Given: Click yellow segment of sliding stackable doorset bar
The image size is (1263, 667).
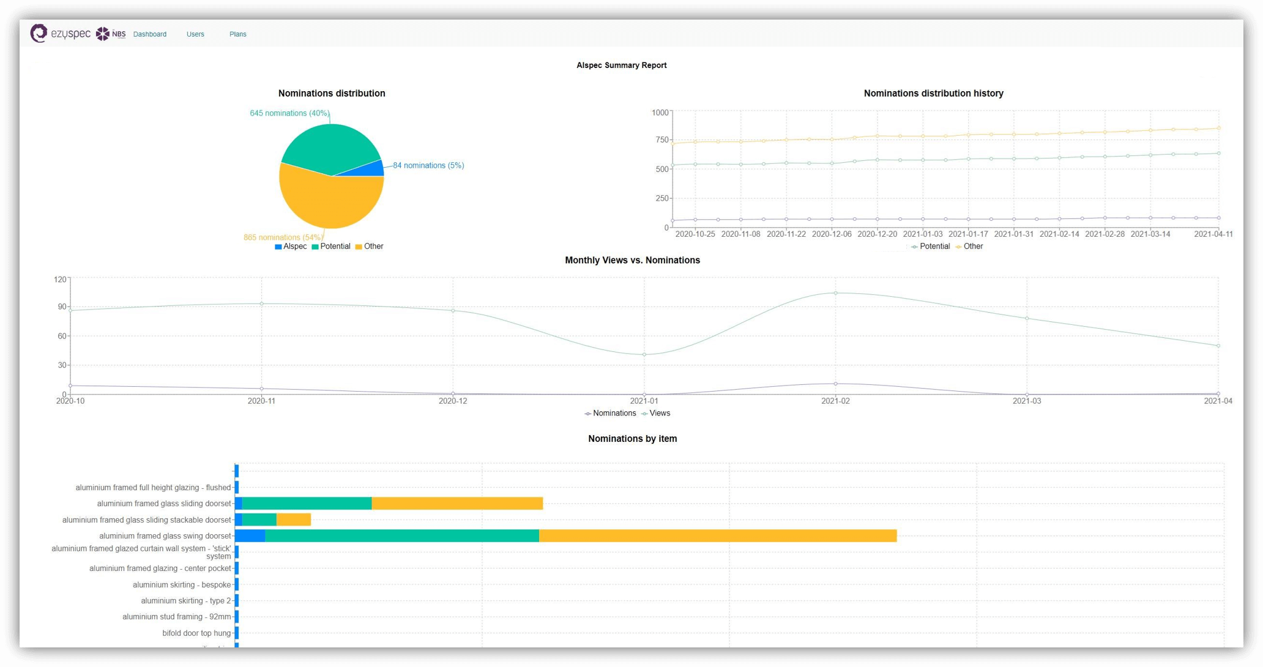Looking at the screenshot, I should pyautogui.click(x=294, y=520).
